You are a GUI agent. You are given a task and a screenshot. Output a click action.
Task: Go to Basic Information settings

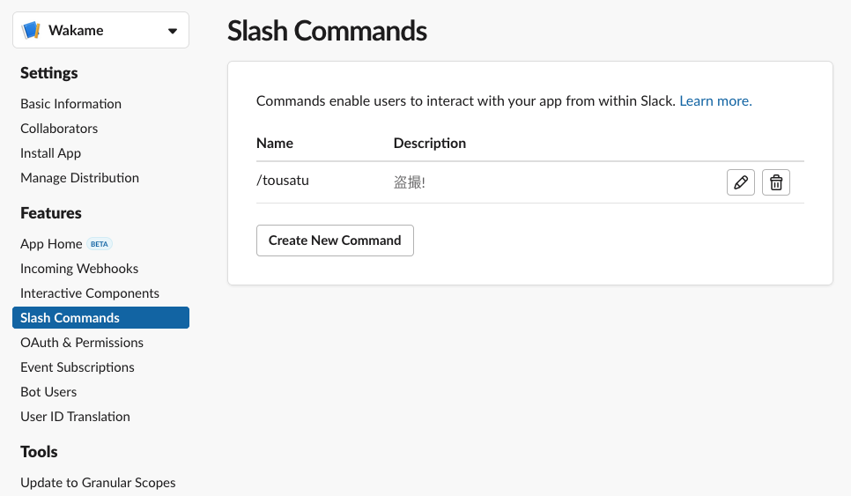(71, 104)
